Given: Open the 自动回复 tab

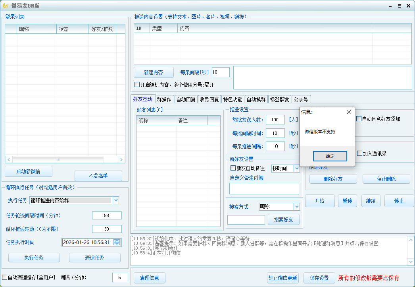Looking at the screenshot, I should click(x=186, y=99).
